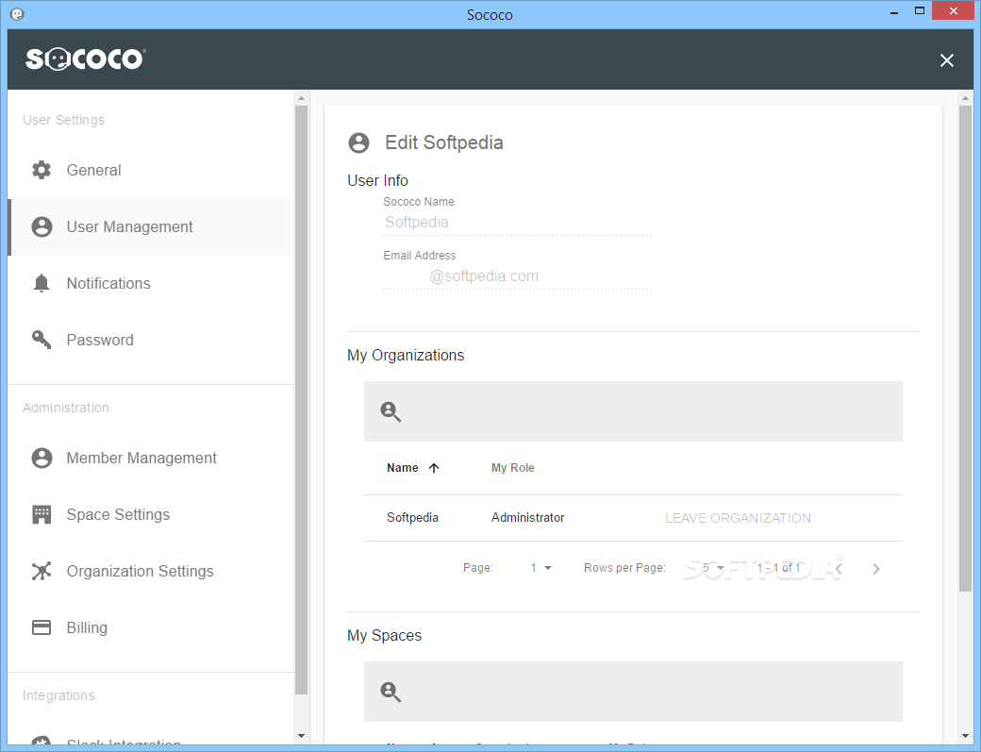Click the Edit Softpedia heading
The width and height of the screenshot is (981, 752).
[444, 142]
